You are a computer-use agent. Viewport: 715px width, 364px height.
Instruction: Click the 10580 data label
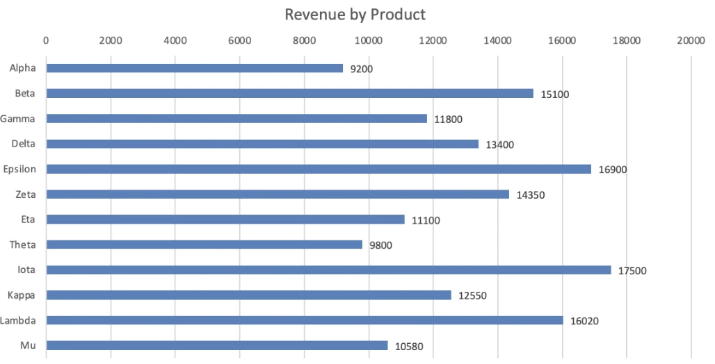point(409,347)
